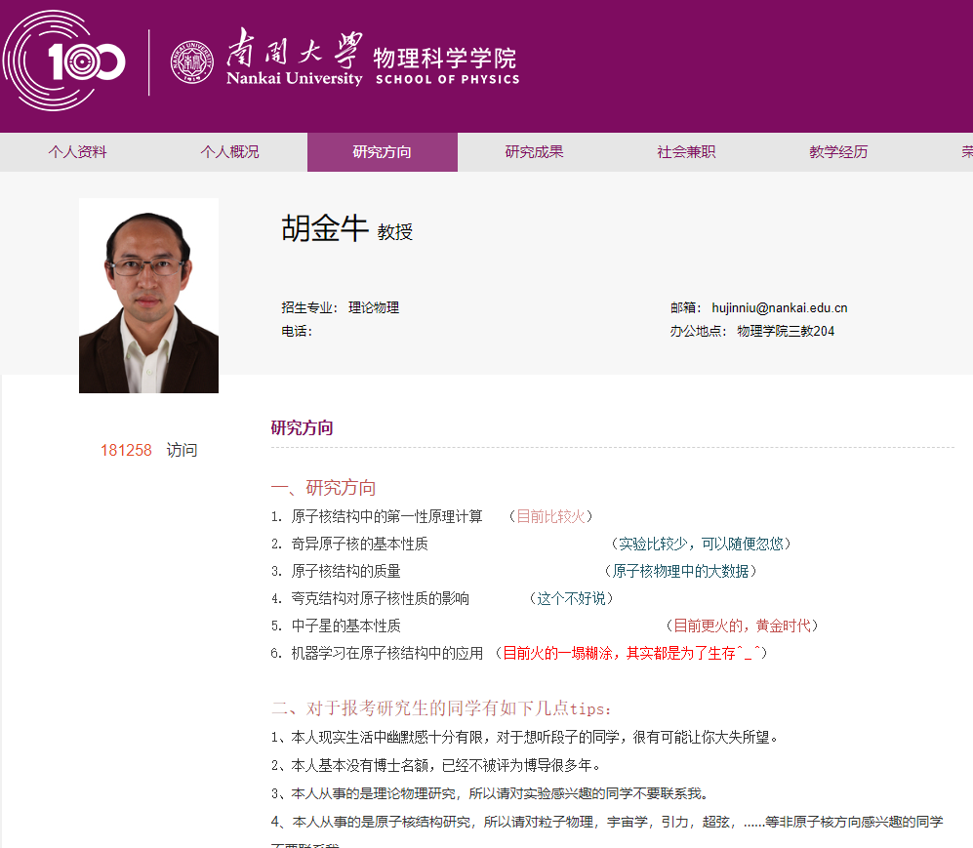Select the 研究方向 tab

383,152
